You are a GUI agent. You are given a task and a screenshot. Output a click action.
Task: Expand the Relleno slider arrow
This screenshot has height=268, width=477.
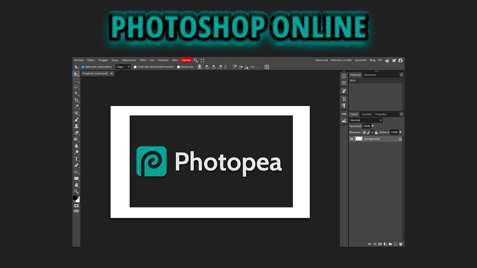(x=400, y=132)
